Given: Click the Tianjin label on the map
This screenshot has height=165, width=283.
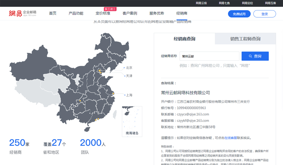Looking at the screenshot, I should 129,76.
